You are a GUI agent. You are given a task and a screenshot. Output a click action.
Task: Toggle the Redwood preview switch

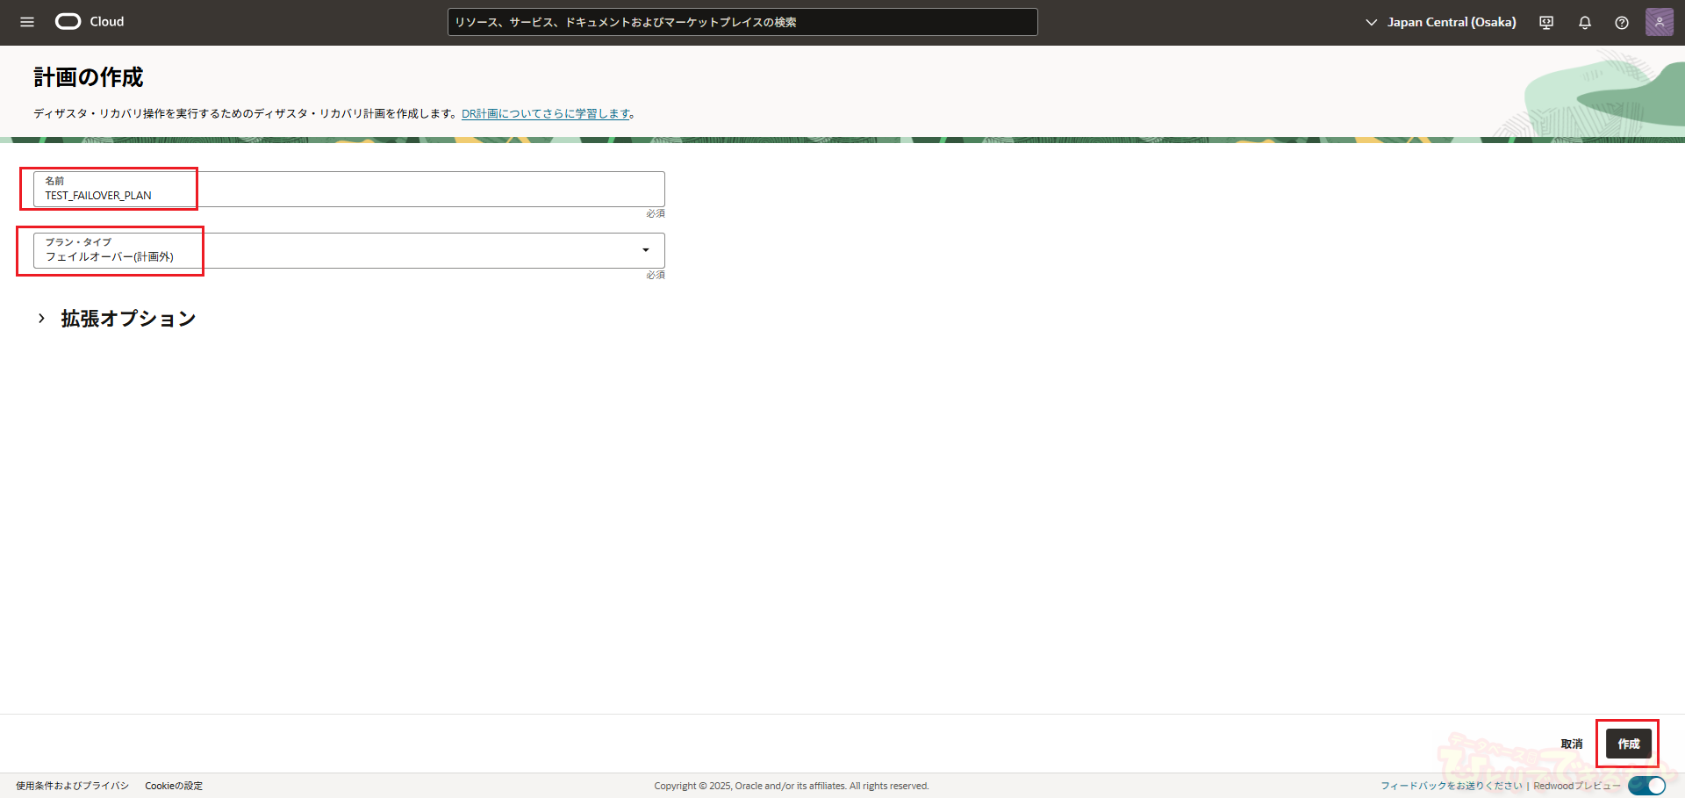[x=1646, y=786]
